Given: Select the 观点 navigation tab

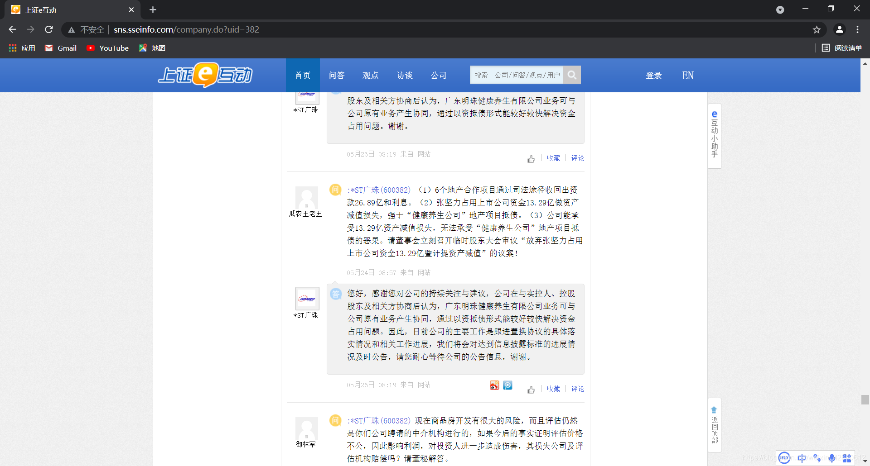Looking at the screenshot, I should pyautogui.click(x=371, y=75).
